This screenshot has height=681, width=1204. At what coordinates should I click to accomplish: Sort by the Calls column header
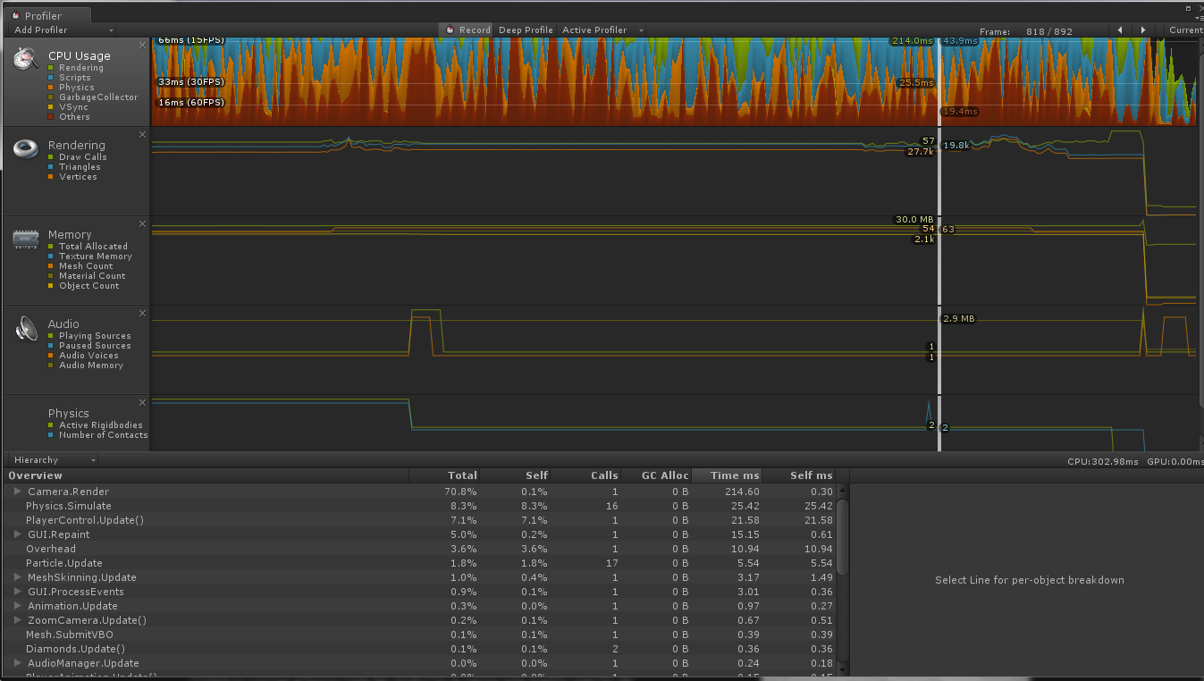(x=585, y=475)
